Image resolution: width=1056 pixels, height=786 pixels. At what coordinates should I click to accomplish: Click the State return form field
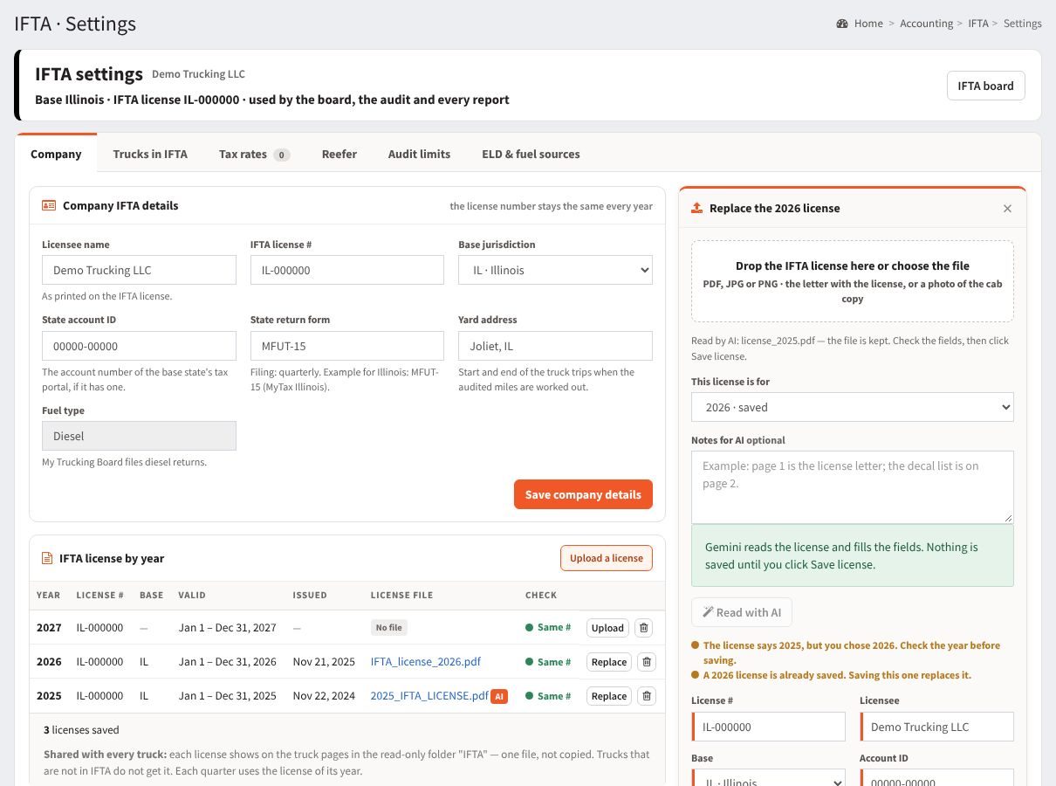[347, 346]
